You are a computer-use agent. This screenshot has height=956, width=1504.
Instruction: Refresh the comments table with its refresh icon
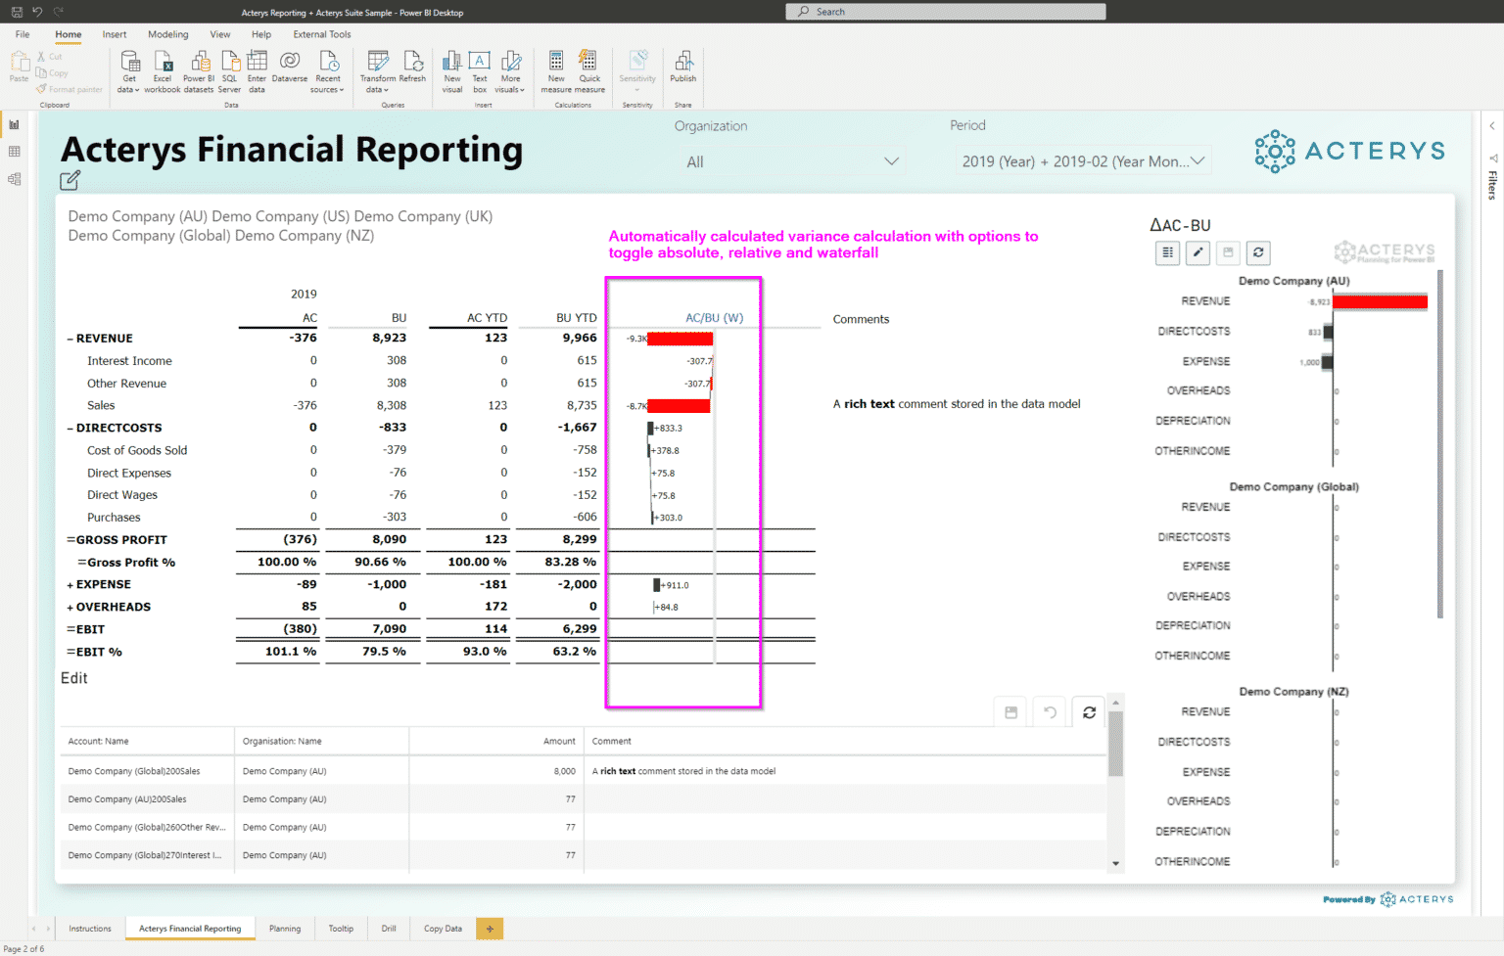tap(1088, 711)
